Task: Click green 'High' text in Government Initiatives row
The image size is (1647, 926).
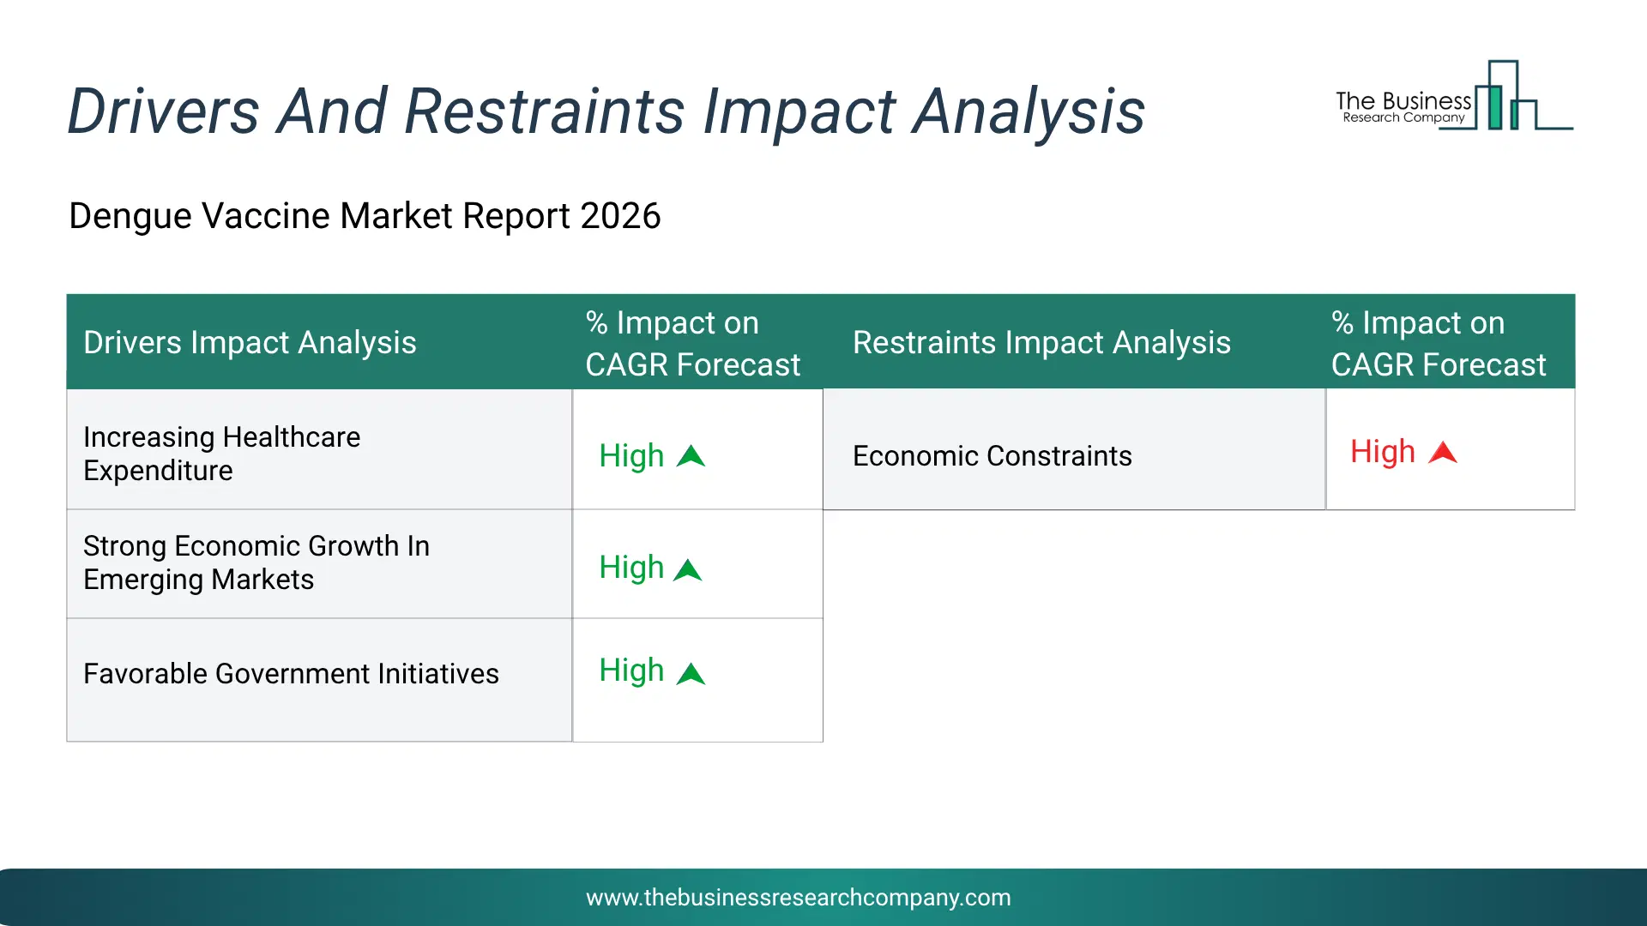Action: [x=631, y=670]
